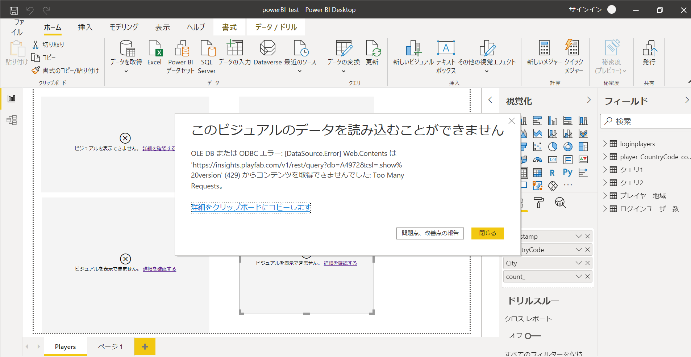Open the analytics magnifier pane
The height and width of the screenshot is (357, 691).
pyautogui.click(x=560, y=203)
